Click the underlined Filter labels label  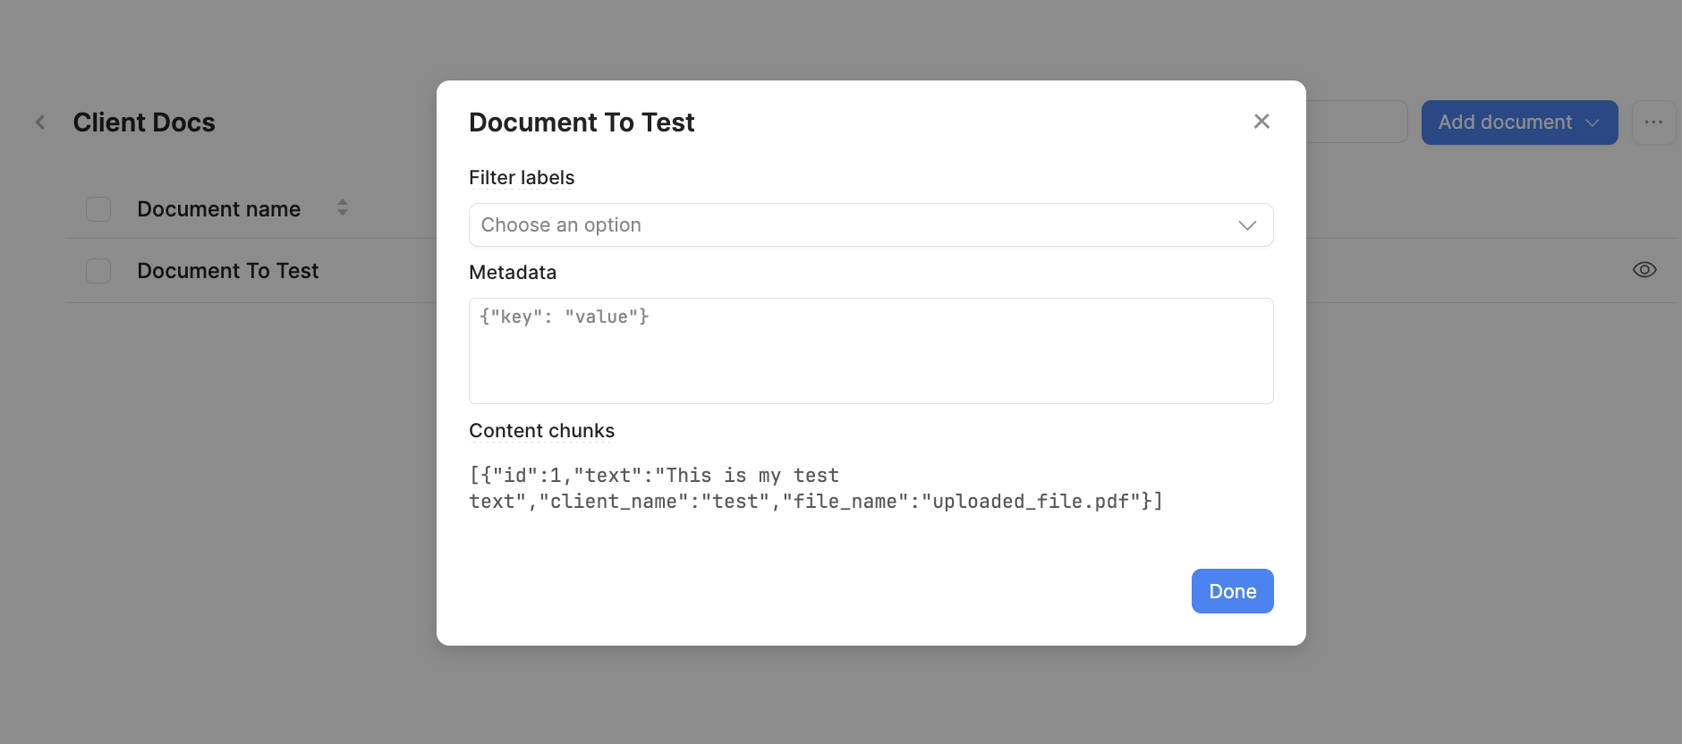click(x=522, y=178)
